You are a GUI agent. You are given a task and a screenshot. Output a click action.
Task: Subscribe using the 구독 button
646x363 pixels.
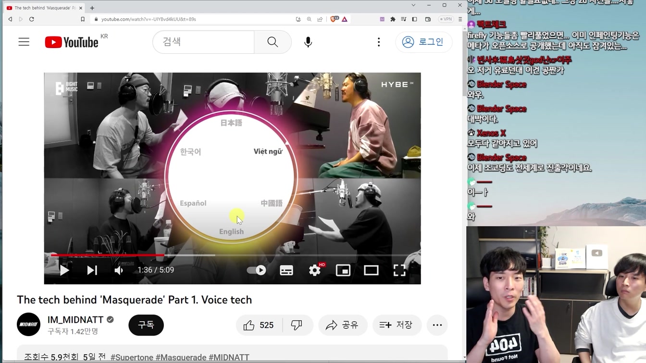[x=146, y=325]
